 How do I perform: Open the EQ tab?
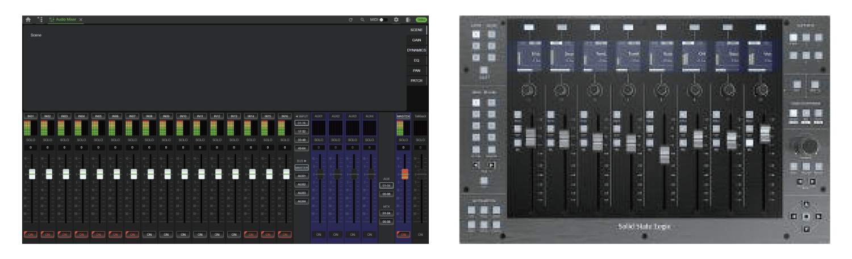pyautogui.click(x=416, y=60)
